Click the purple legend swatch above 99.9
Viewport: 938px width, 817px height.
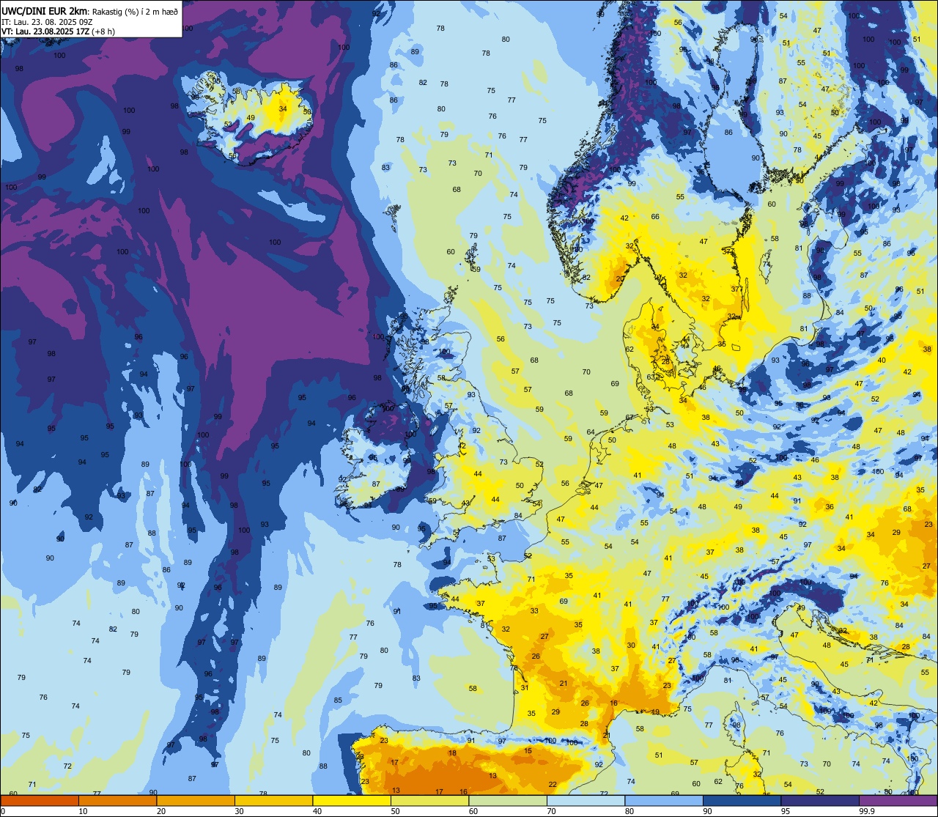(898, 800)
